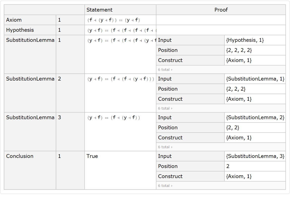Click the {SubstitutionLemma, 1} input cell
Viewport: 290px width, 201px height.
point(255,79)
